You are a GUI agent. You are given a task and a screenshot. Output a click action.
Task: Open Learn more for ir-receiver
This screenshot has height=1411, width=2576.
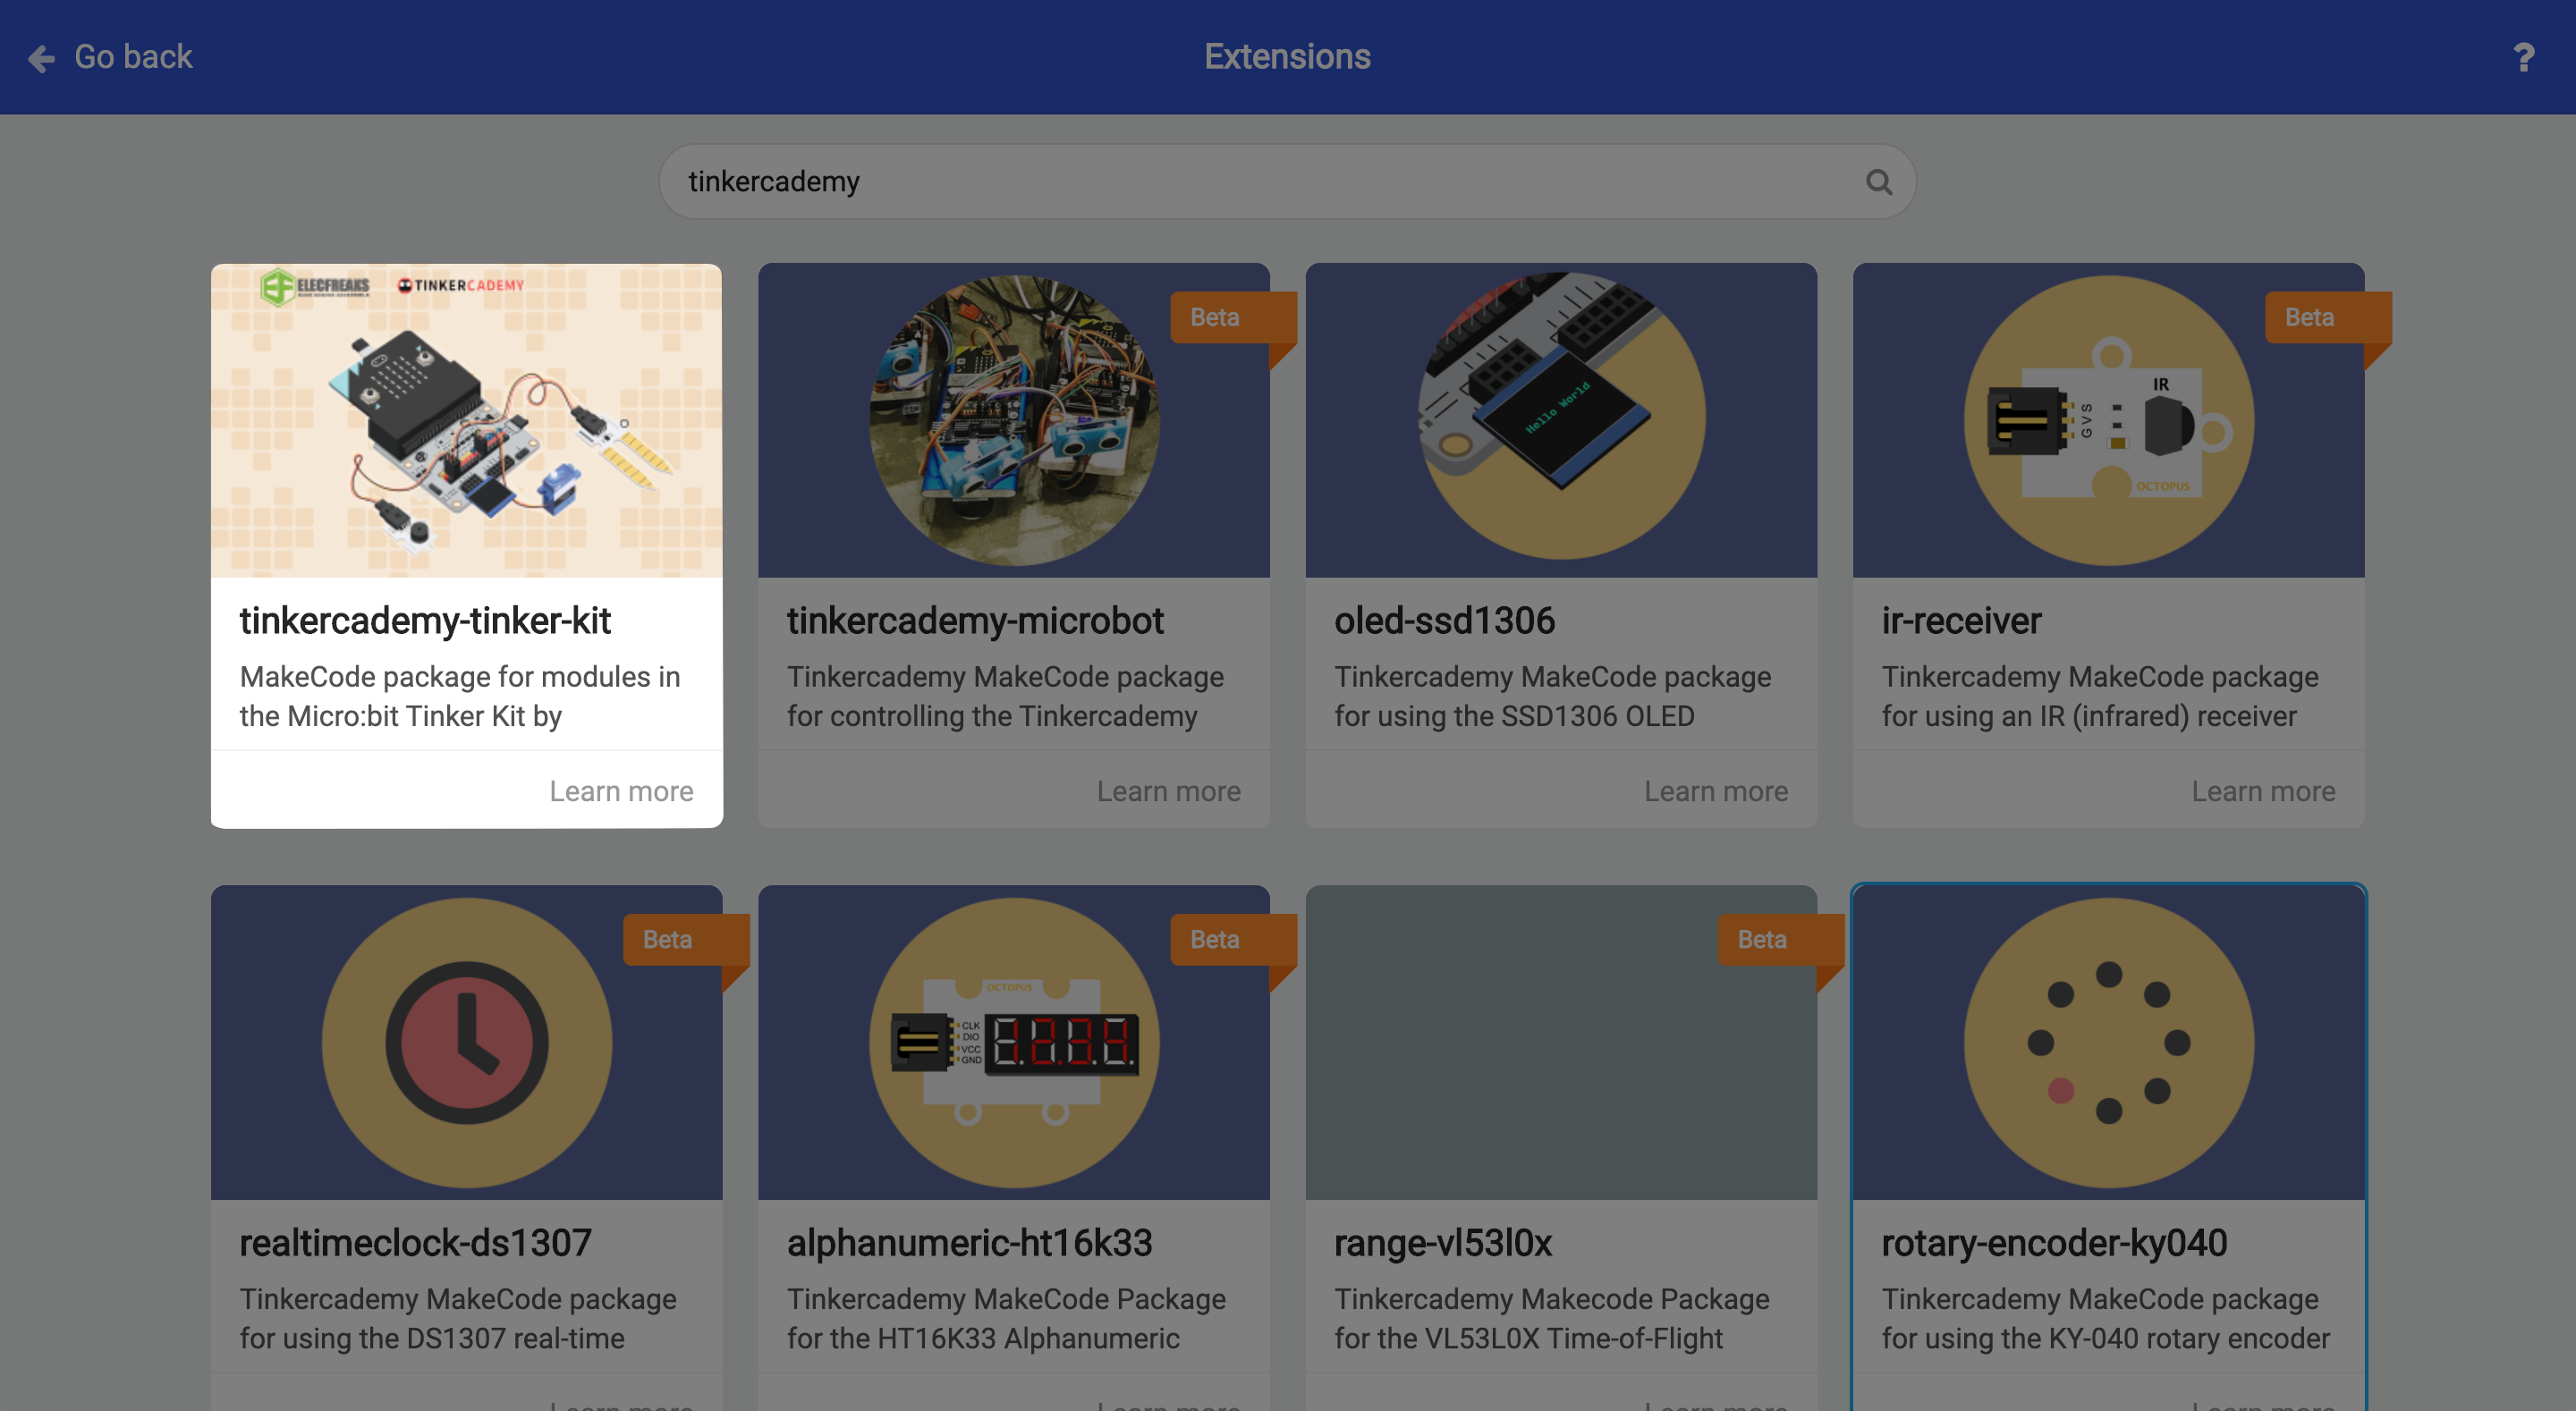tap(2262, 791)
